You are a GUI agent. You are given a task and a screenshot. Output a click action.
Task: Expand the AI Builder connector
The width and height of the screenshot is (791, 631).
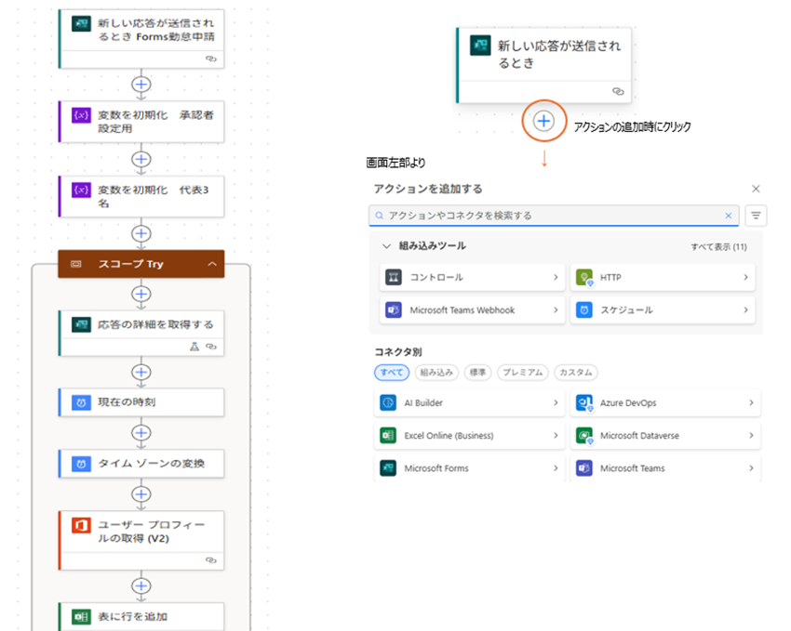tap(469, 403)
